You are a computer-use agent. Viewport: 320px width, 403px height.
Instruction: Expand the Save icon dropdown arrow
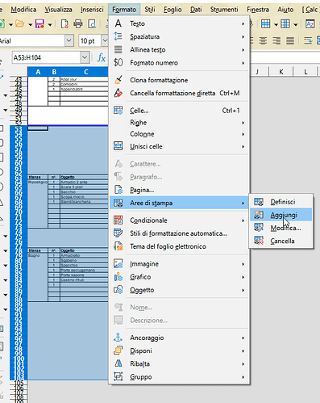coord(50,25)
